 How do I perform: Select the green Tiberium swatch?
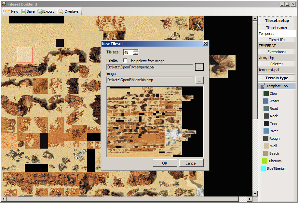[265, 161]
